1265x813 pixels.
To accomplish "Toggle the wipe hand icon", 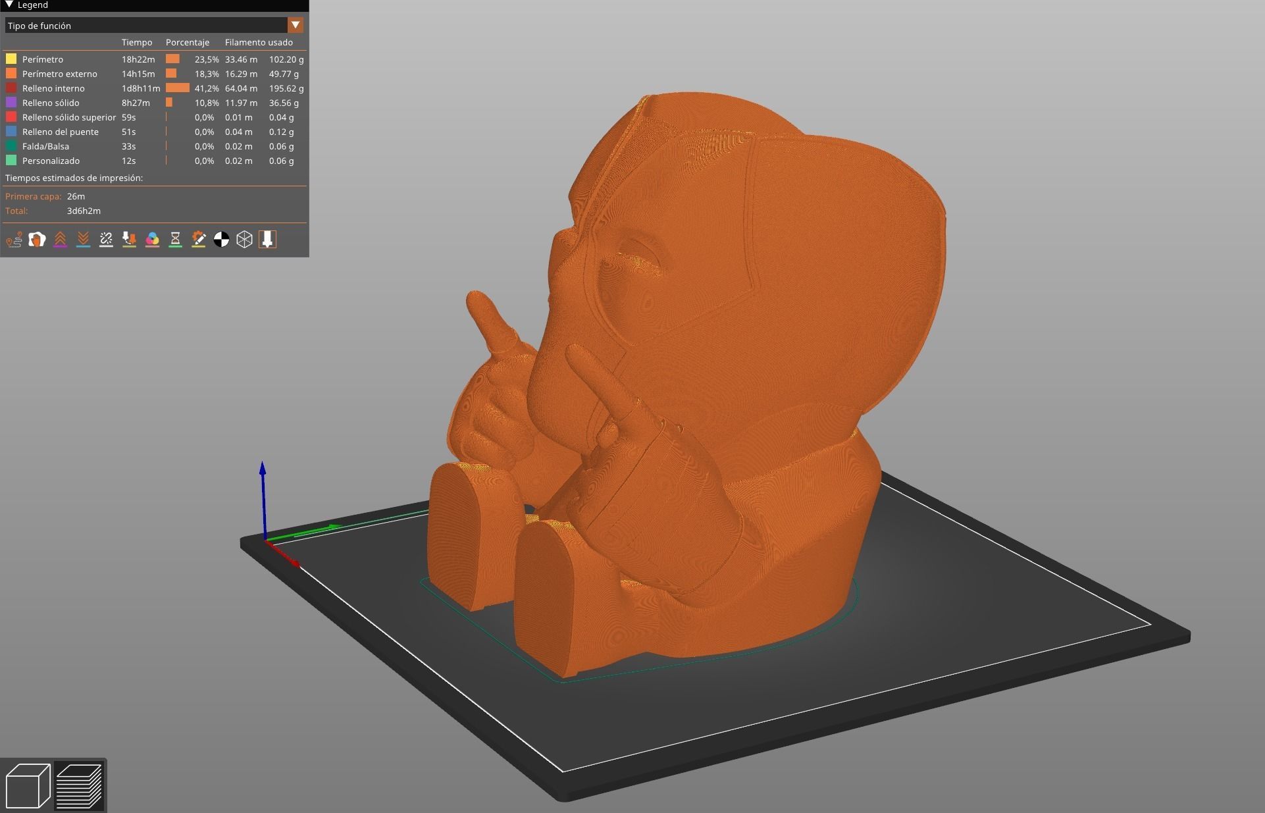I will click(x=38, y=240).
